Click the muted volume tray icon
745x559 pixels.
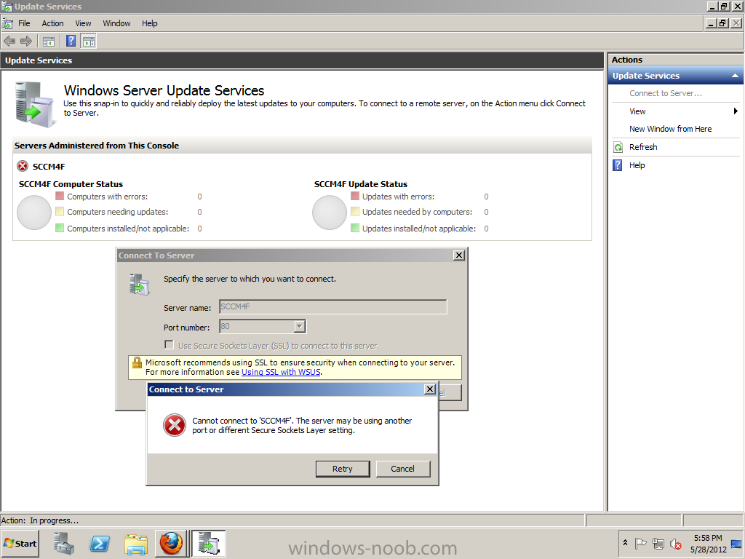(676, 543)
